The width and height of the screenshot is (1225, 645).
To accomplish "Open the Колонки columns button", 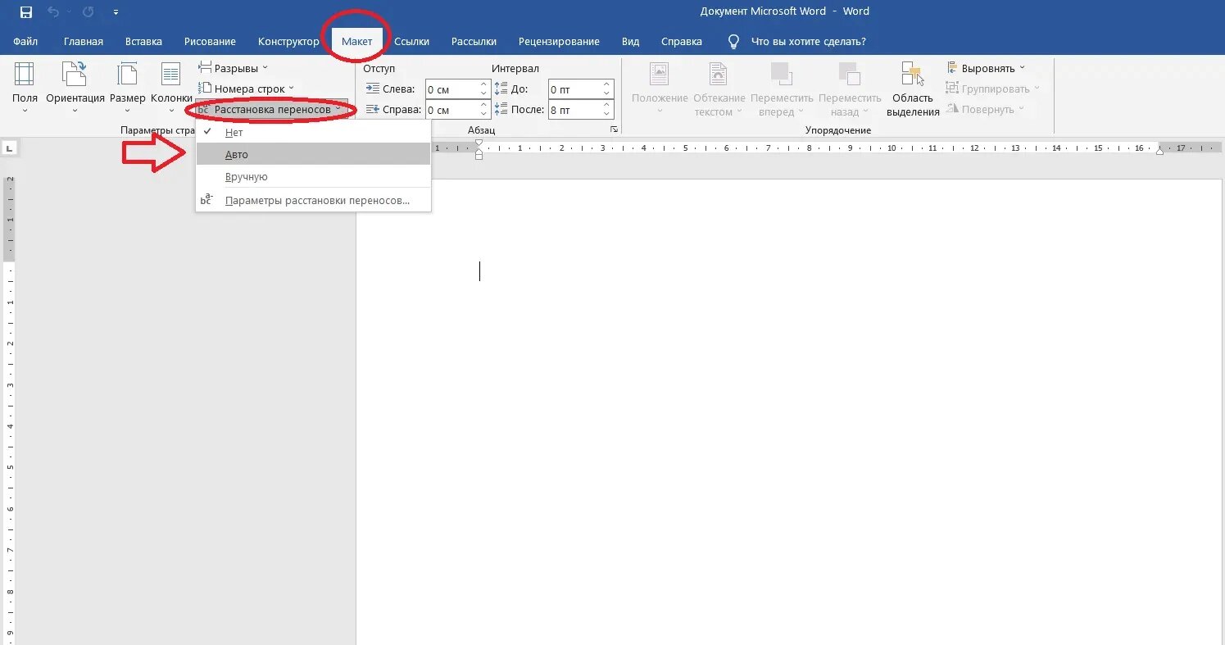I will (x=171, y=87).
